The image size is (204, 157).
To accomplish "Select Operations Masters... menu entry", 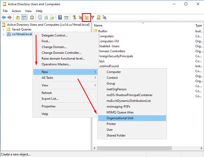I will (x=65, y=64).
